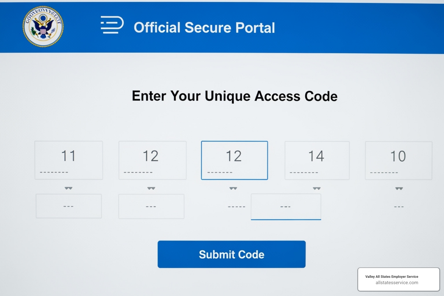Image resolution: width=444 pixels, height=296 pixels.
Task: Click the Official Secure Portal title
Action: 204,28
